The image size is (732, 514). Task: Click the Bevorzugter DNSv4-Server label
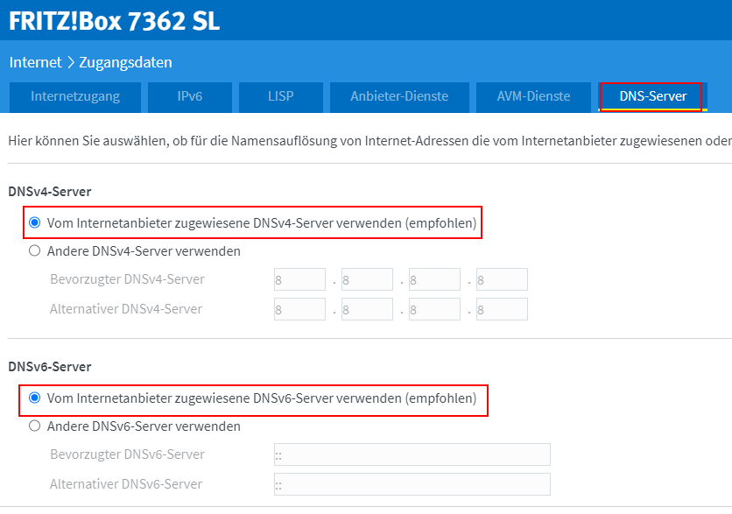click(x=128, y=279)
